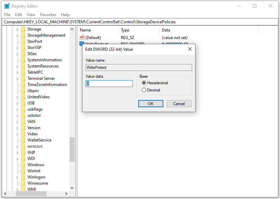Select the Decimal base radio button
This screenshot has height=199, width=280.
(144, 90)
